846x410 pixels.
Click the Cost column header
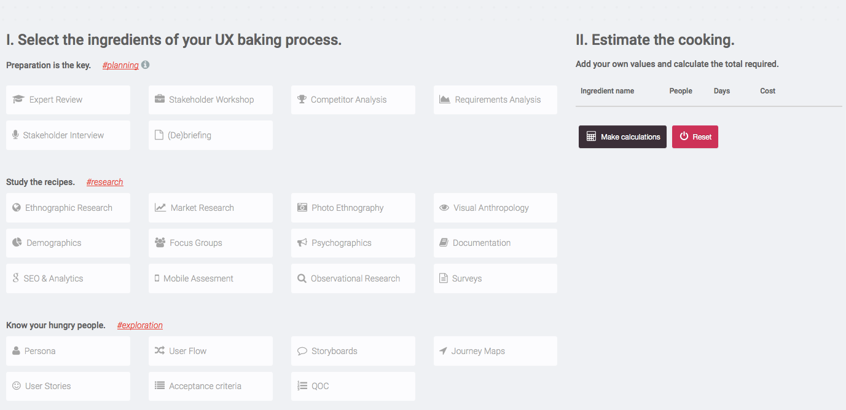click(x=768, y=91)
